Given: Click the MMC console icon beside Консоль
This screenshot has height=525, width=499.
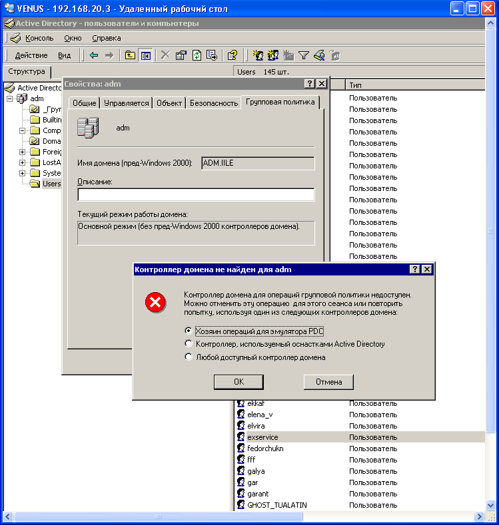Looking at the screenshot, I should [15, 38].
